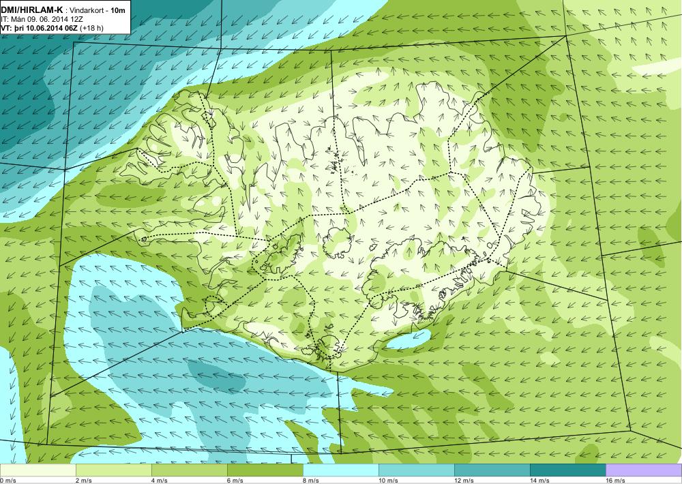Pick the 8–10 m/s light cyan legend swatch
The height and width of the screenshot is (484, 682).
(340, 470)
